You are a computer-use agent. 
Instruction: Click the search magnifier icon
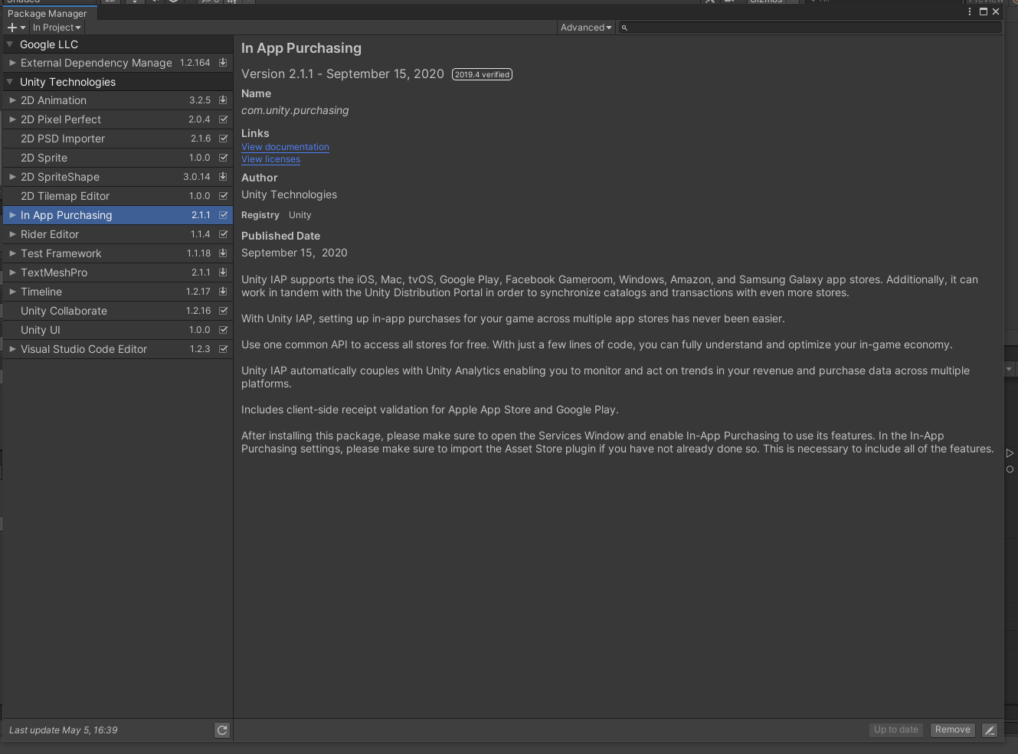coord(624,28)
